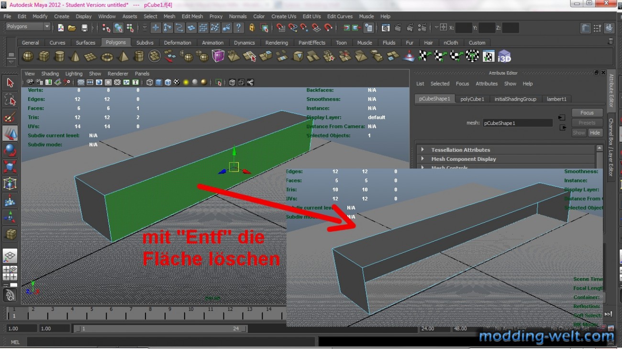This screenshot has width=622, height=349.
Task: Click the shelf trash can icon
Action: 610,42
